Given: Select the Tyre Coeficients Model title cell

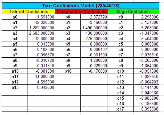Looking at the screenshot, I should (80, 6).
